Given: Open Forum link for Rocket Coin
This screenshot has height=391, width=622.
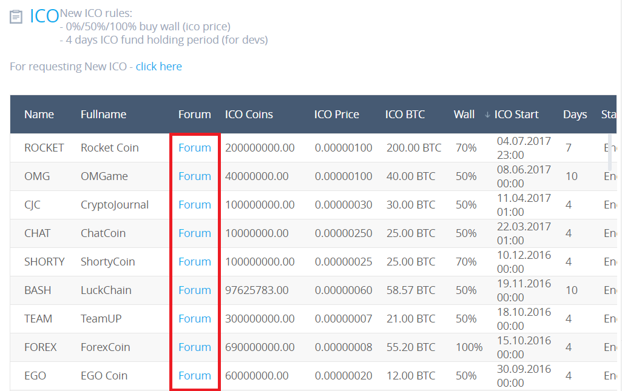Looking at the screenshot, I should point(194,148).
